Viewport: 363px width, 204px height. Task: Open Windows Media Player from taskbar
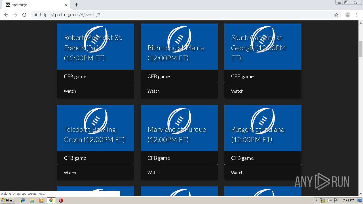pyautogui.click(x=42, y=200)
